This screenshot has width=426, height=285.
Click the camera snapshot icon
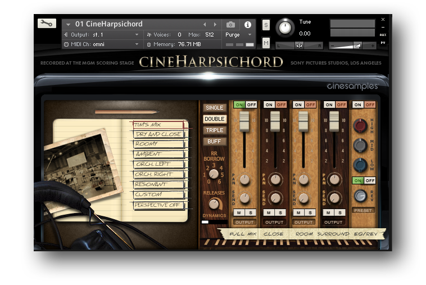point(230,25)
